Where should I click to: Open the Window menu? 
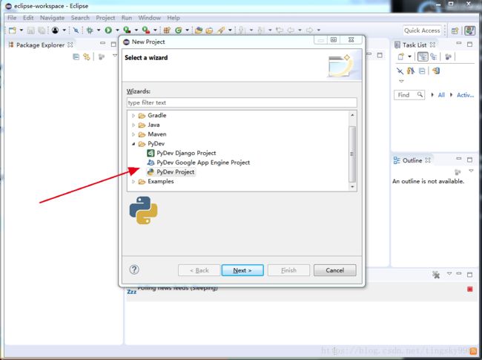pos(149,18)
